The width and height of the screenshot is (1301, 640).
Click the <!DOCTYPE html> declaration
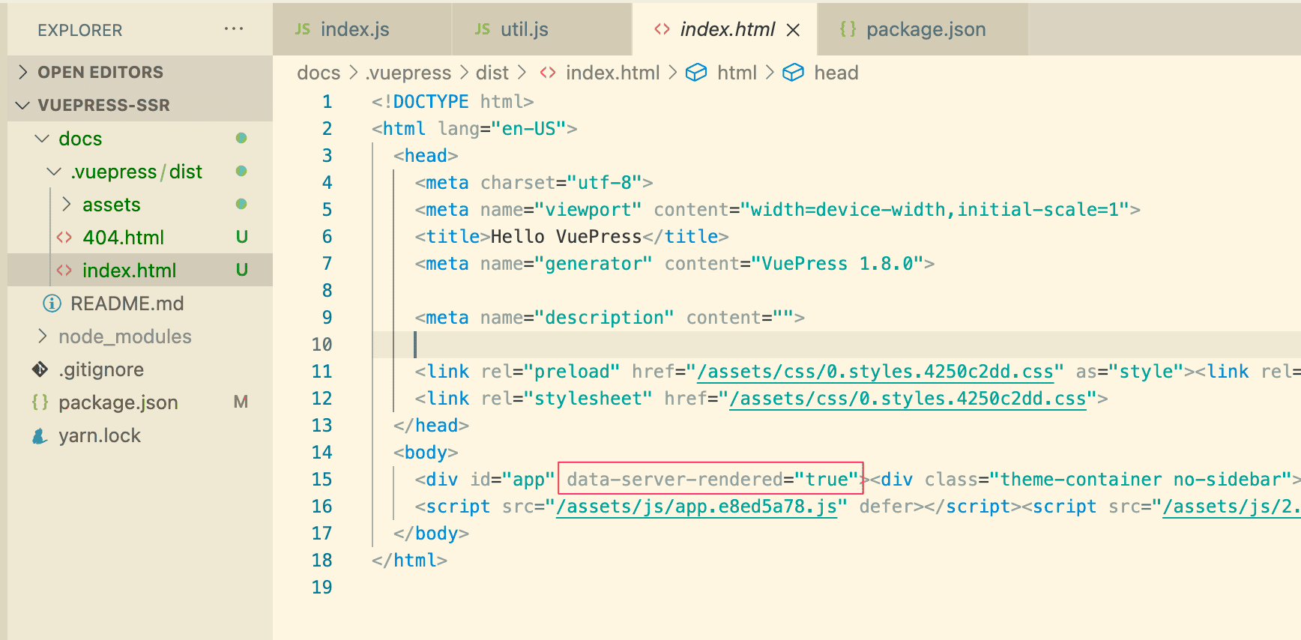point(453,102)
